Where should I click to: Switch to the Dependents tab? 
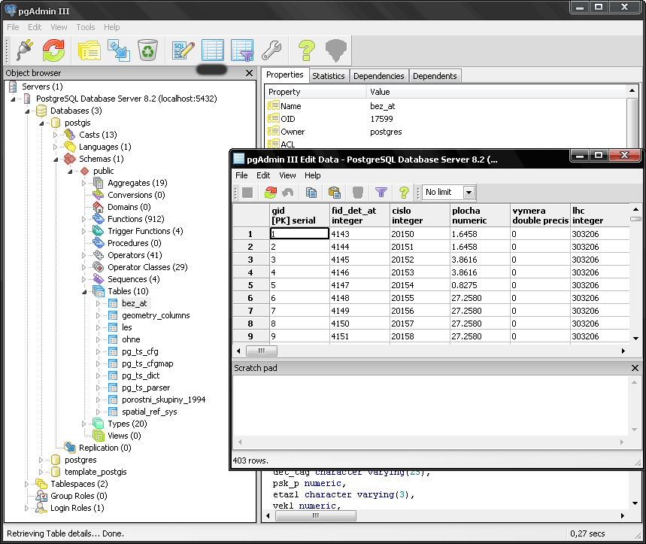click(435, 76)
